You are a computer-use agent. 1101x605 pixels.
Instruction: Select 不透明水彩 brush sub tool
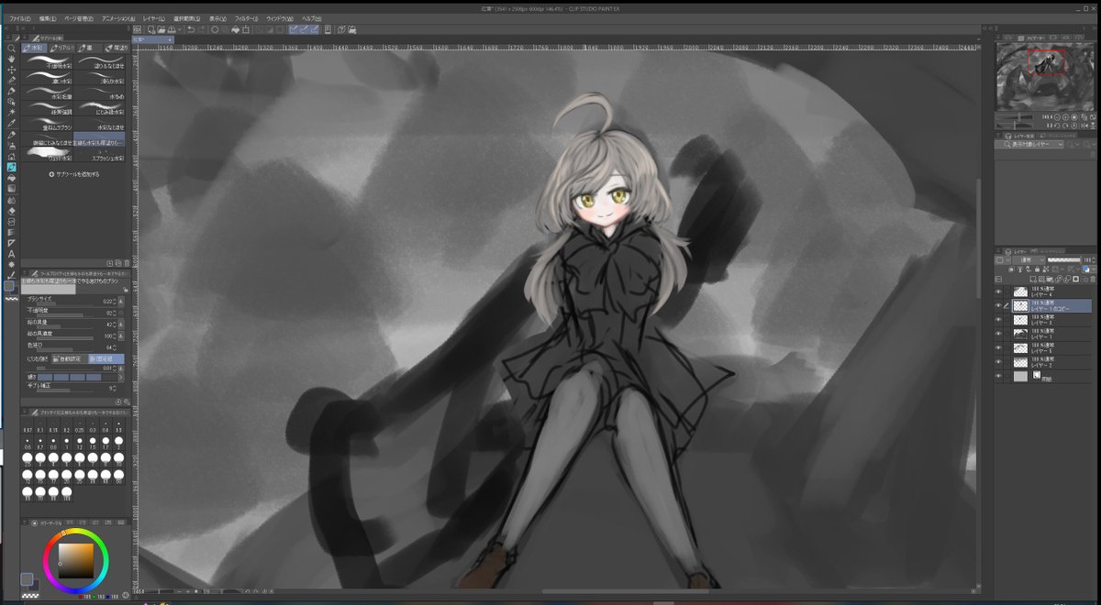(x=48, y=62)
